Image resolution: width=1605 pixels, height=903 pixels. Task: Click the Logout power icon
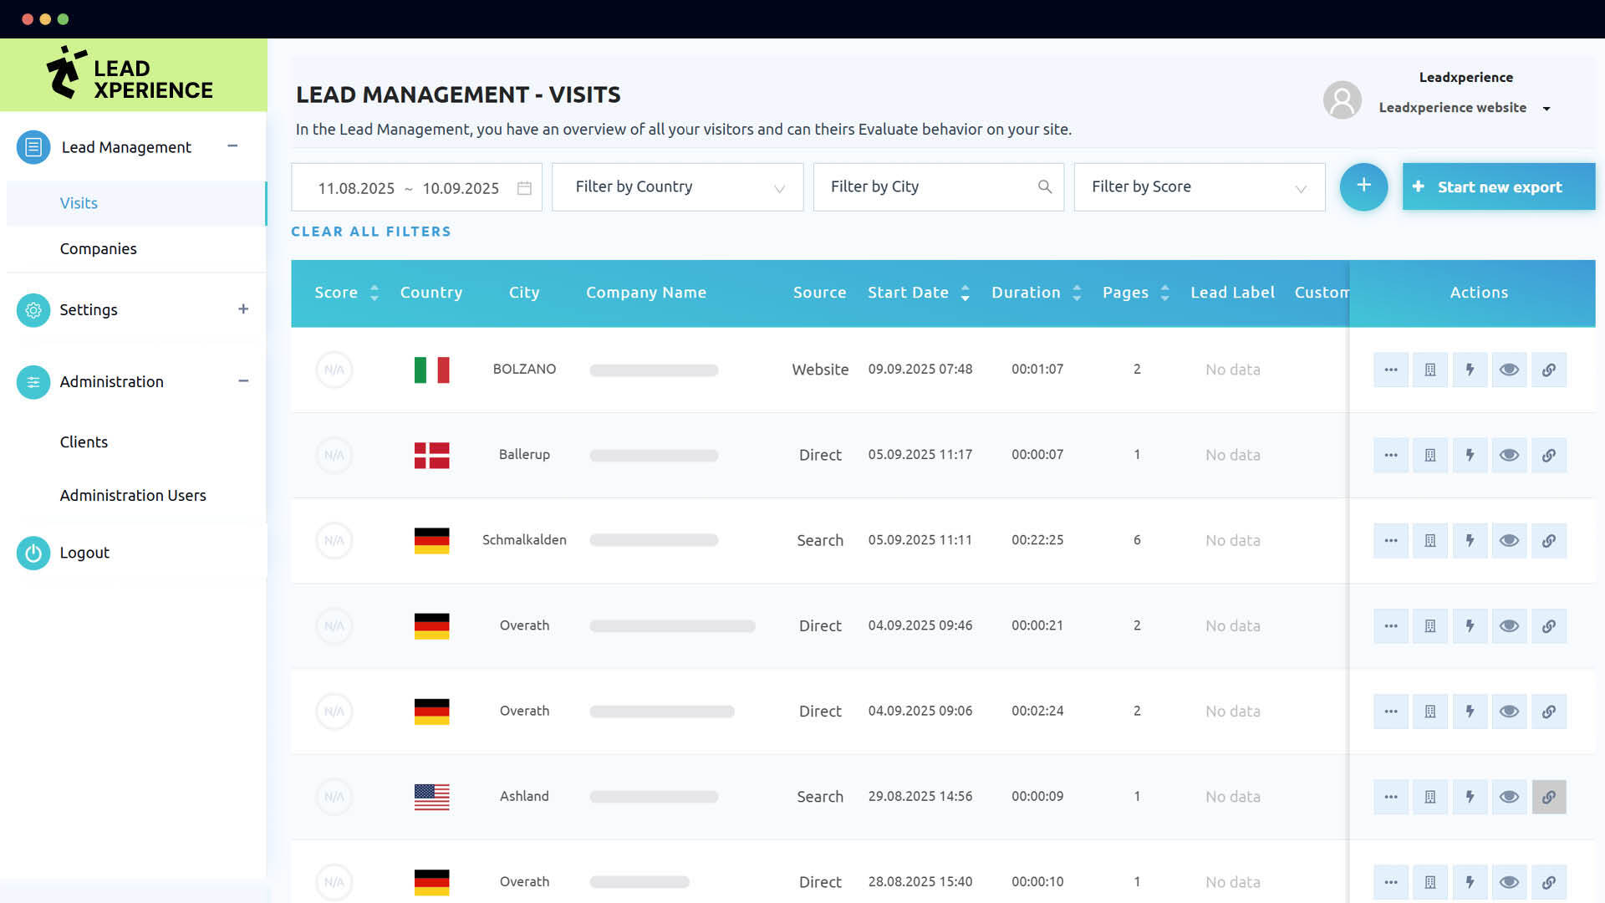coord(33,553)
